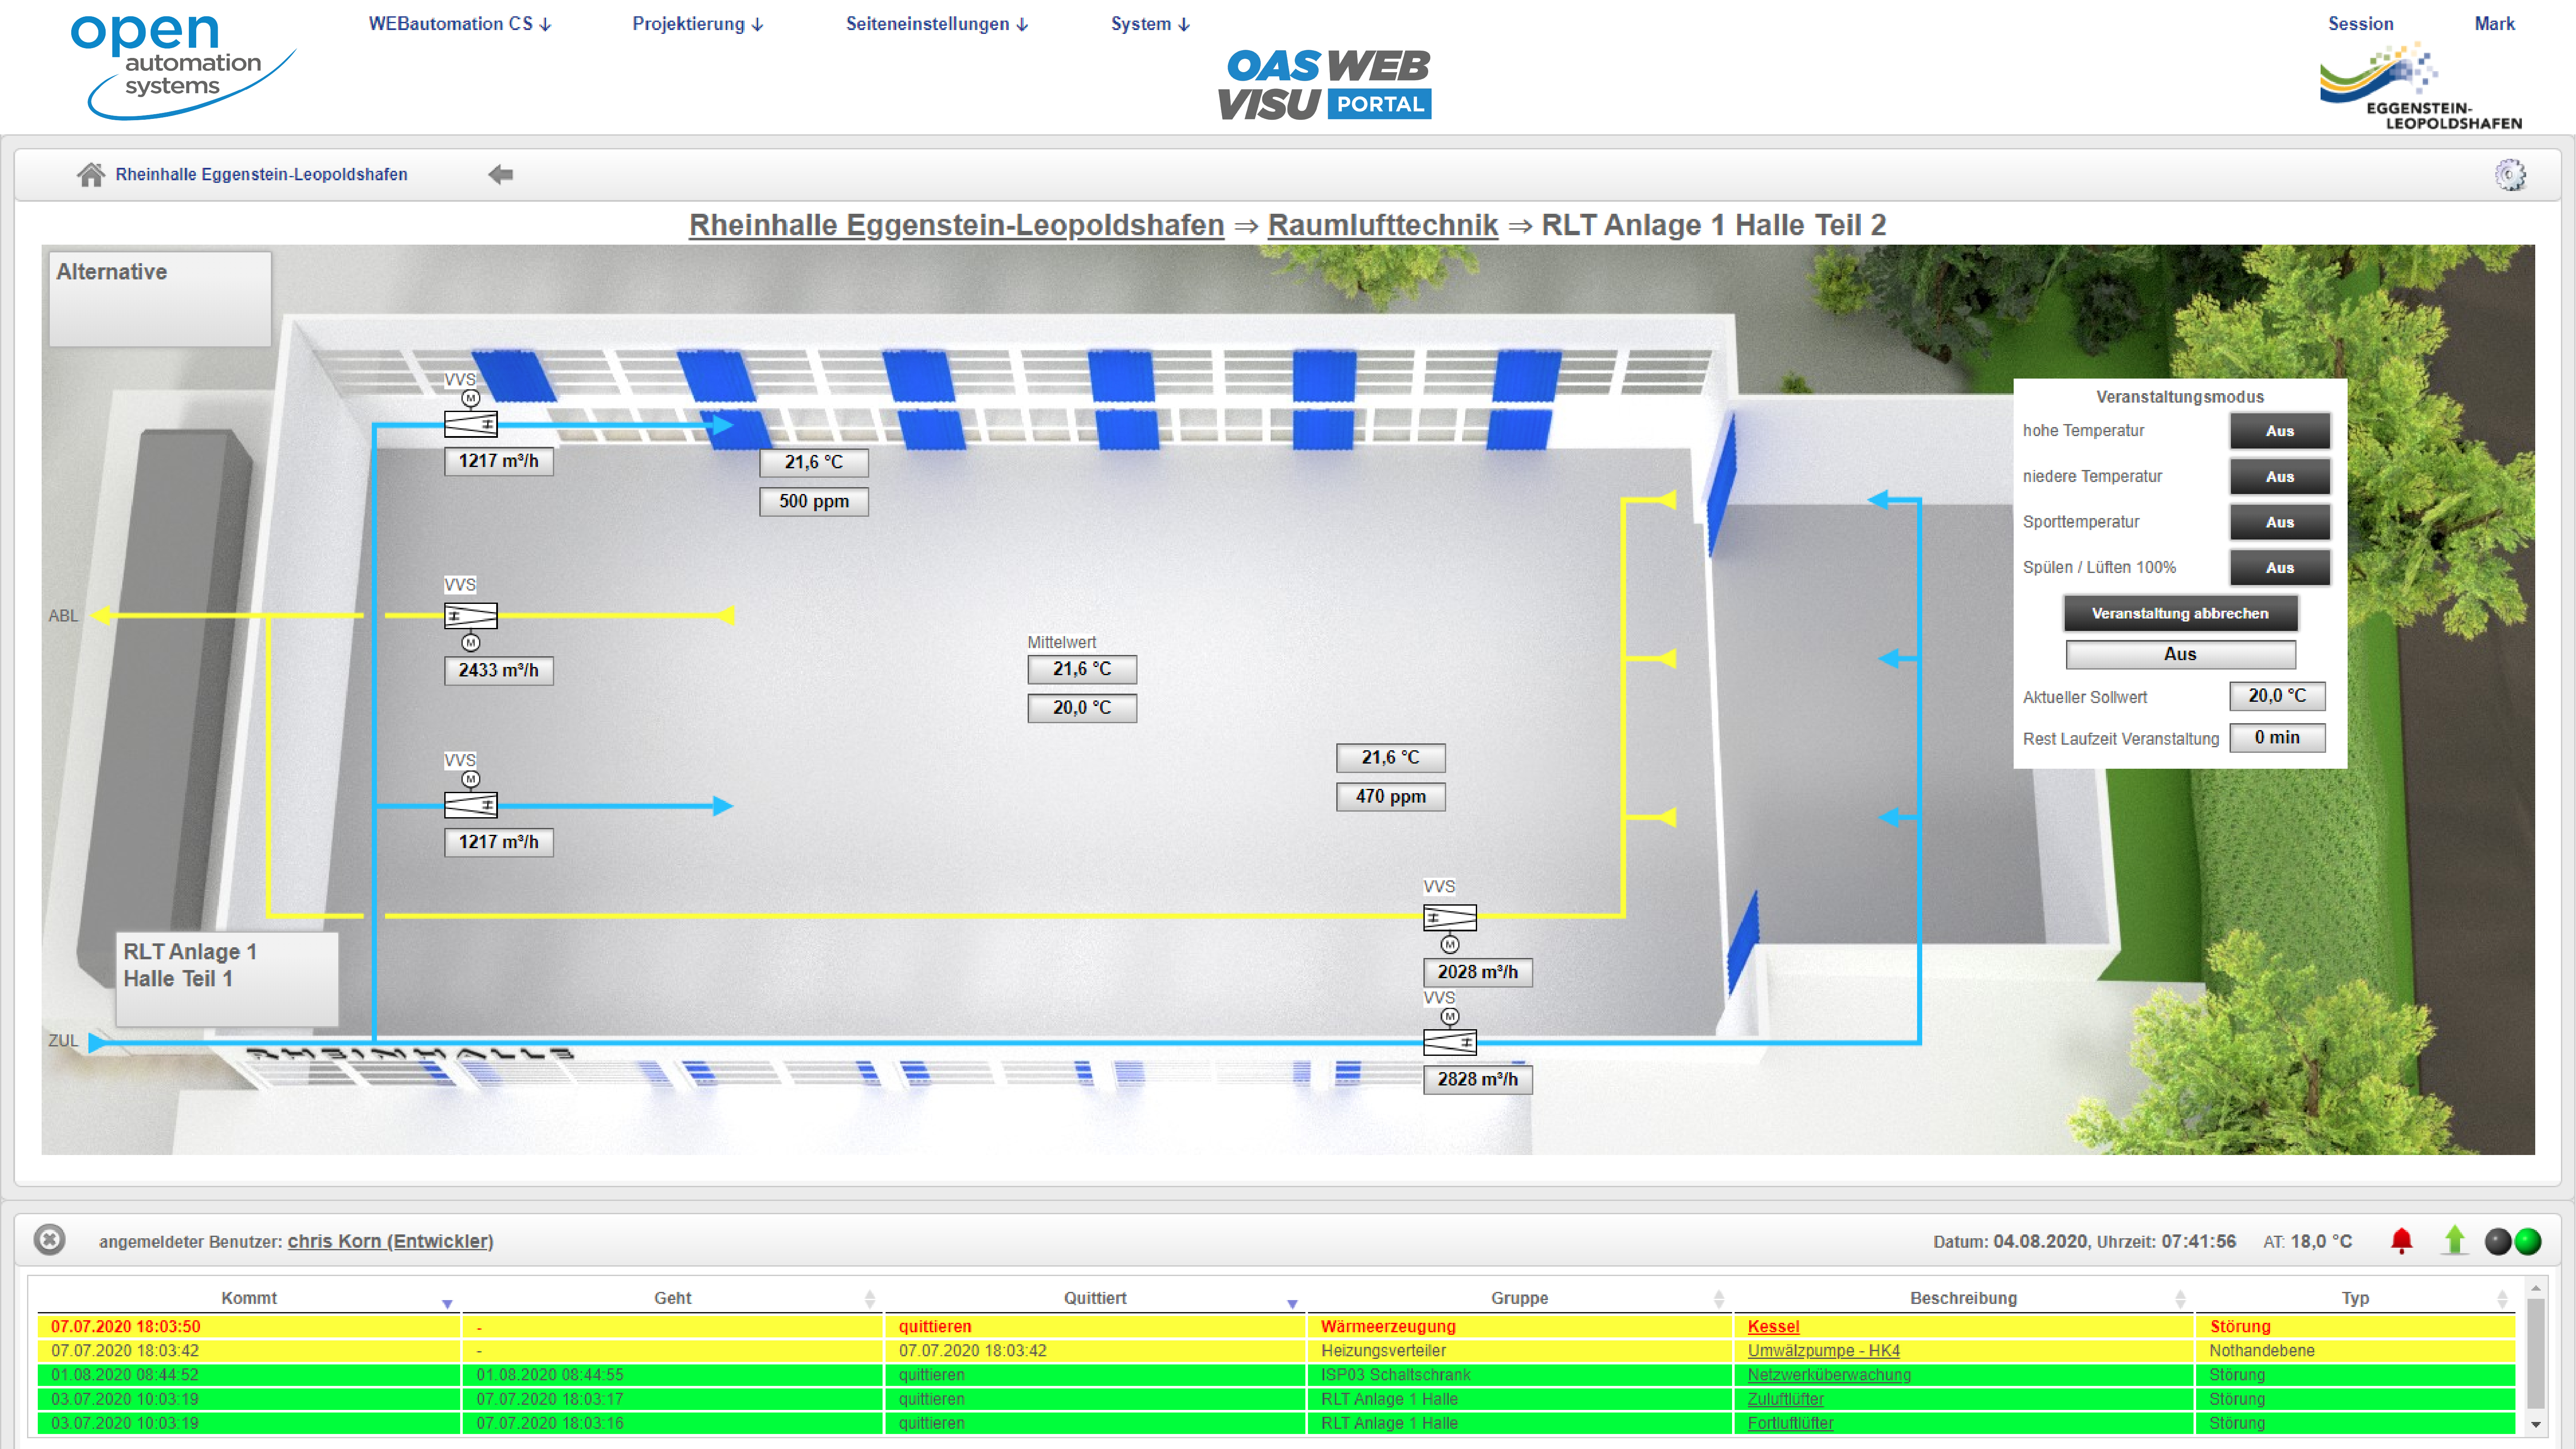Open the System dropdown menu
Viewport: 2576px width, 1449px height.
point(1150,24)
